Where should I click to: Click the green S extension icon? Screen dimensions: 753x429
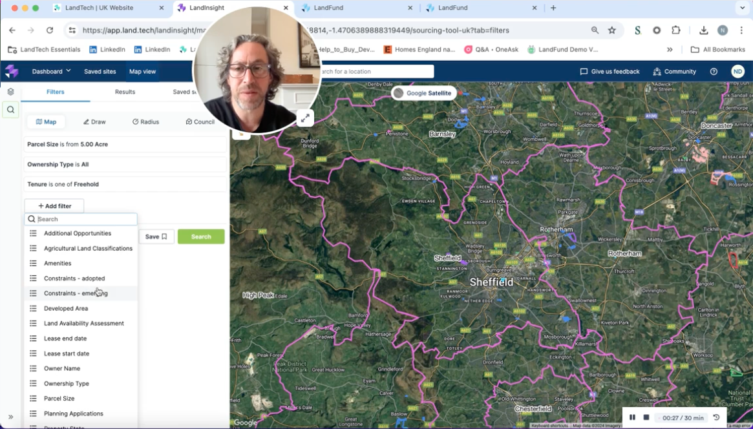(638, 30)
